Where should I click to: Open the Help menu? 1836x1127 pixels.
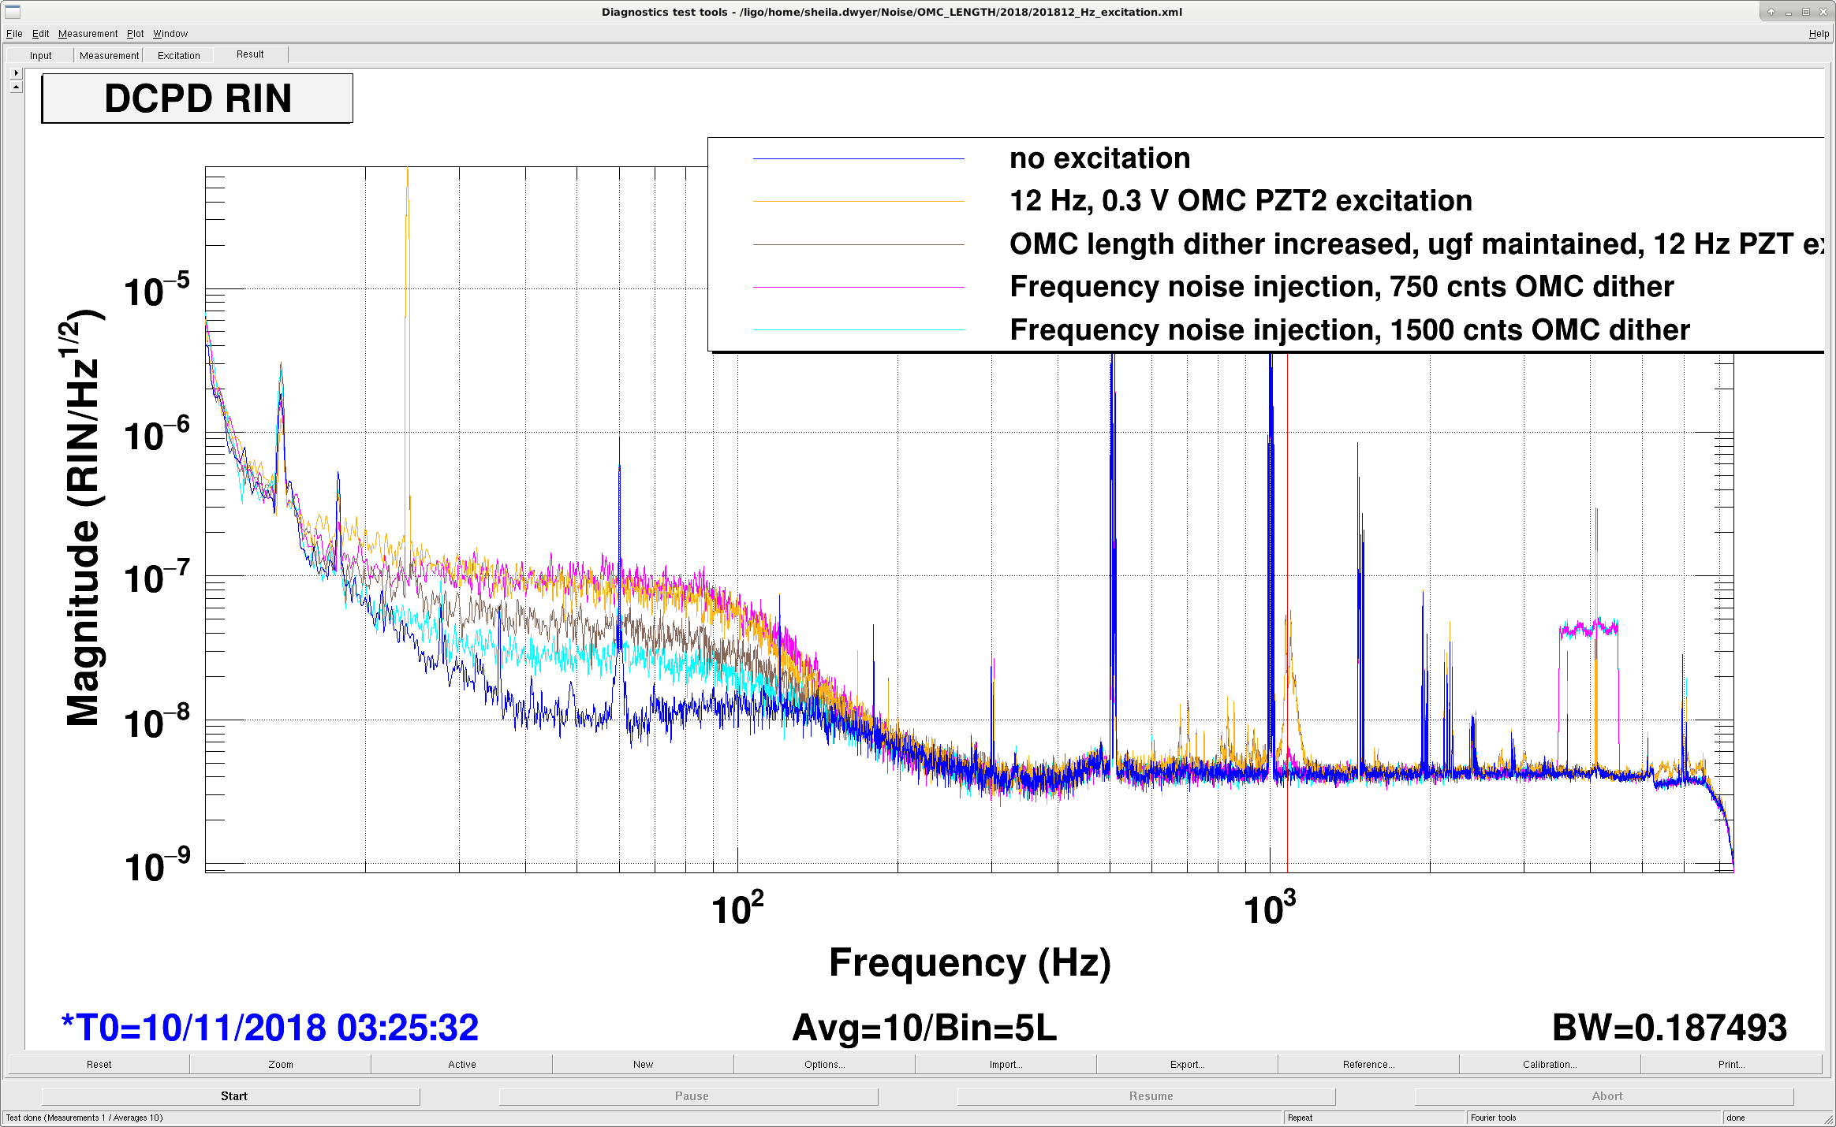point(1819,33)
